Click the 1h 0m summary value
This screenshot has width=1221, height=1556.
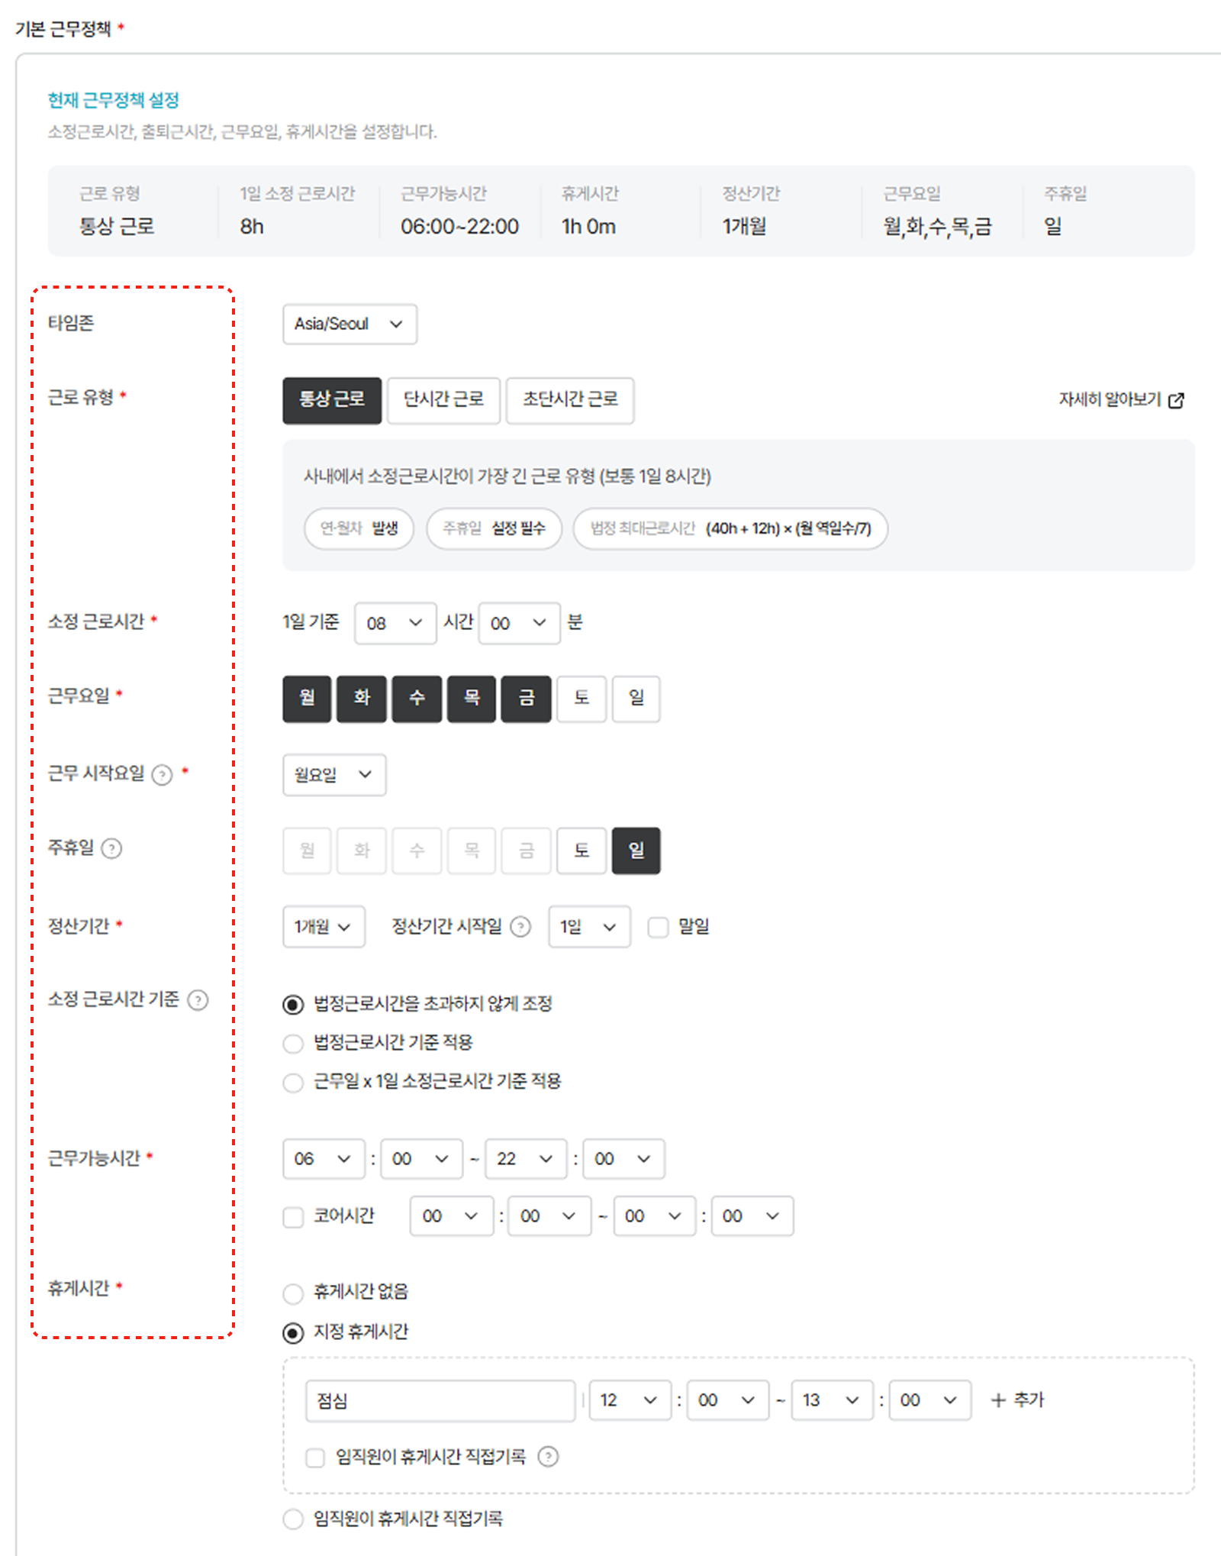tap(588, 227)
